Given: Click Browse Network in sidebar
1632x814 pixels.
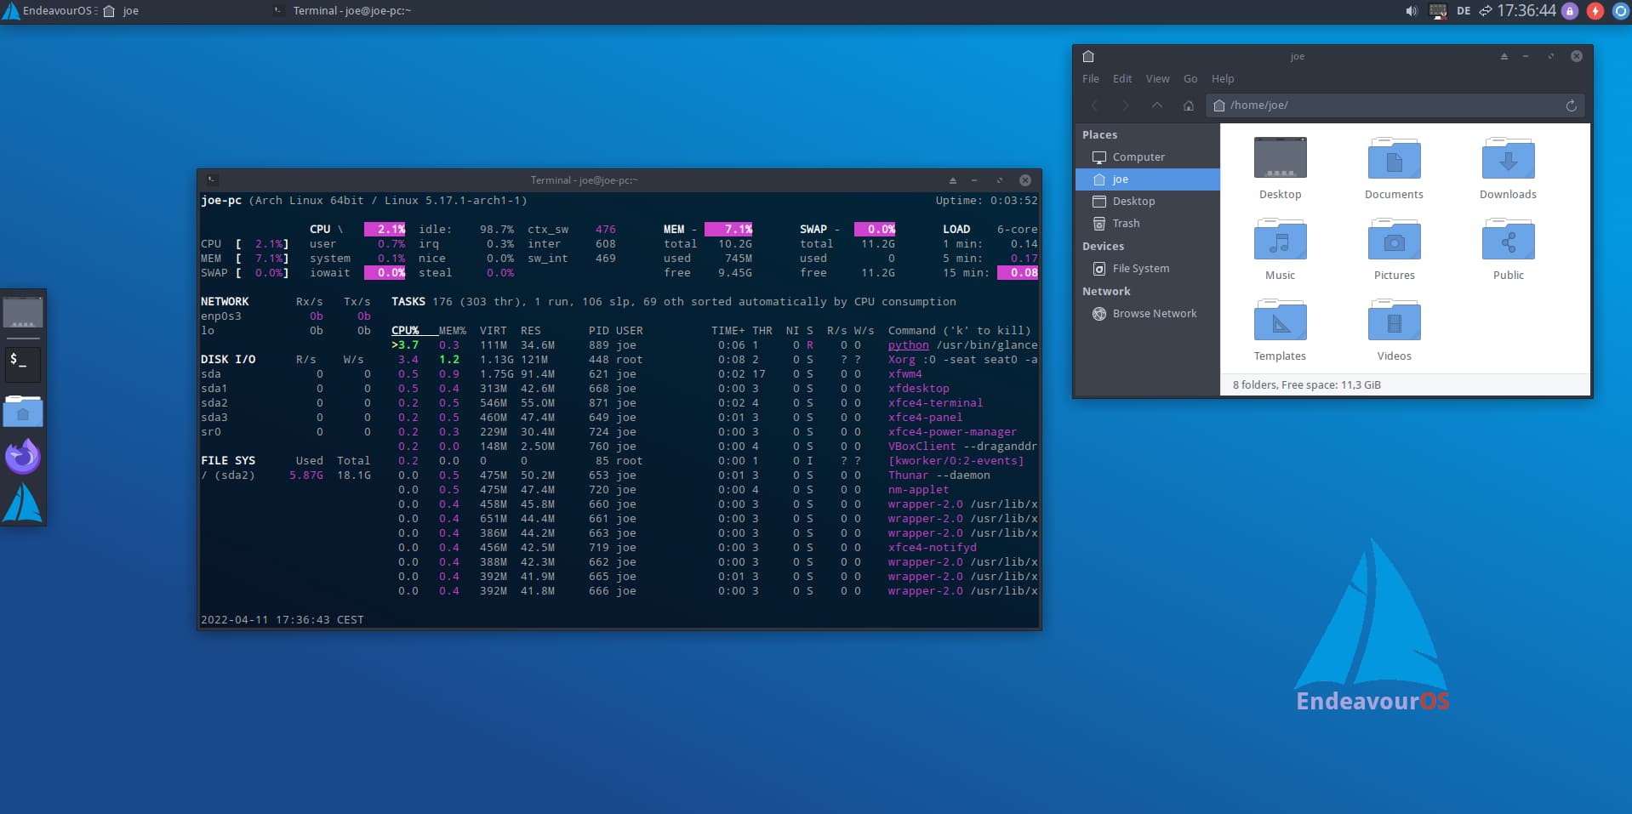Looking at the screenshot, I should 1147,314.
